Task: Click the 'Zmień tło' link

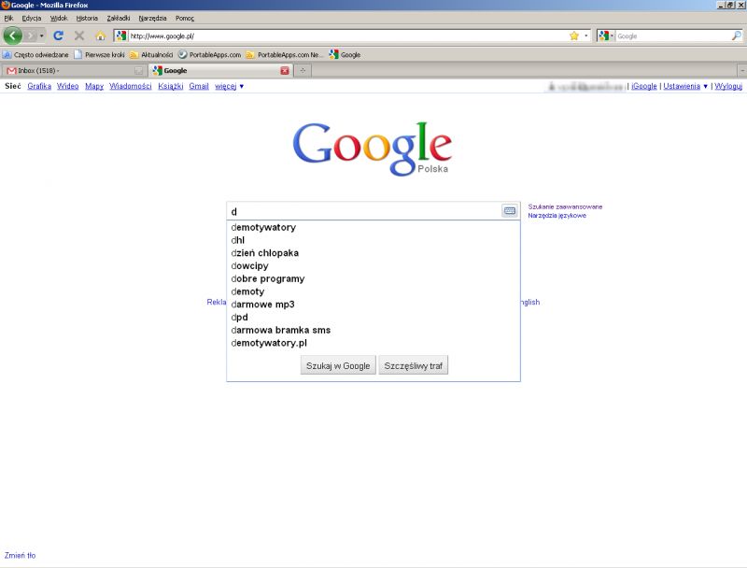Action: (x=20, y=555)
